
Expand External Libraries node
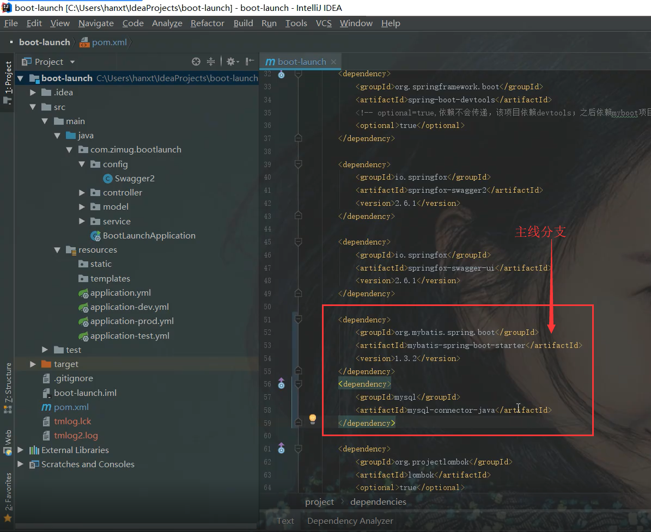20,450
